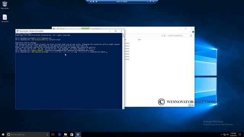This screenshot has width=244, height=137.
Task: Open Explorer quick access toolbar dropdown
Action: (x=63, y=29)
